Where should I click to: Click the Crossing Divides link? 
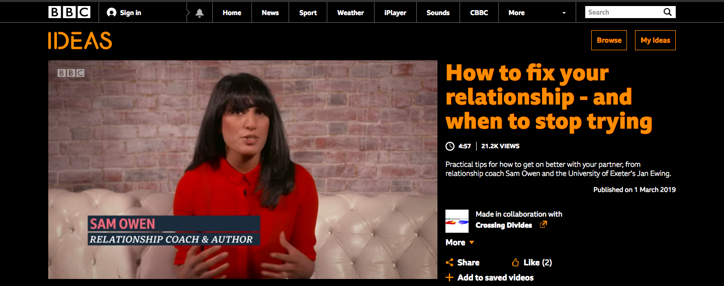[x=503, y=225]
